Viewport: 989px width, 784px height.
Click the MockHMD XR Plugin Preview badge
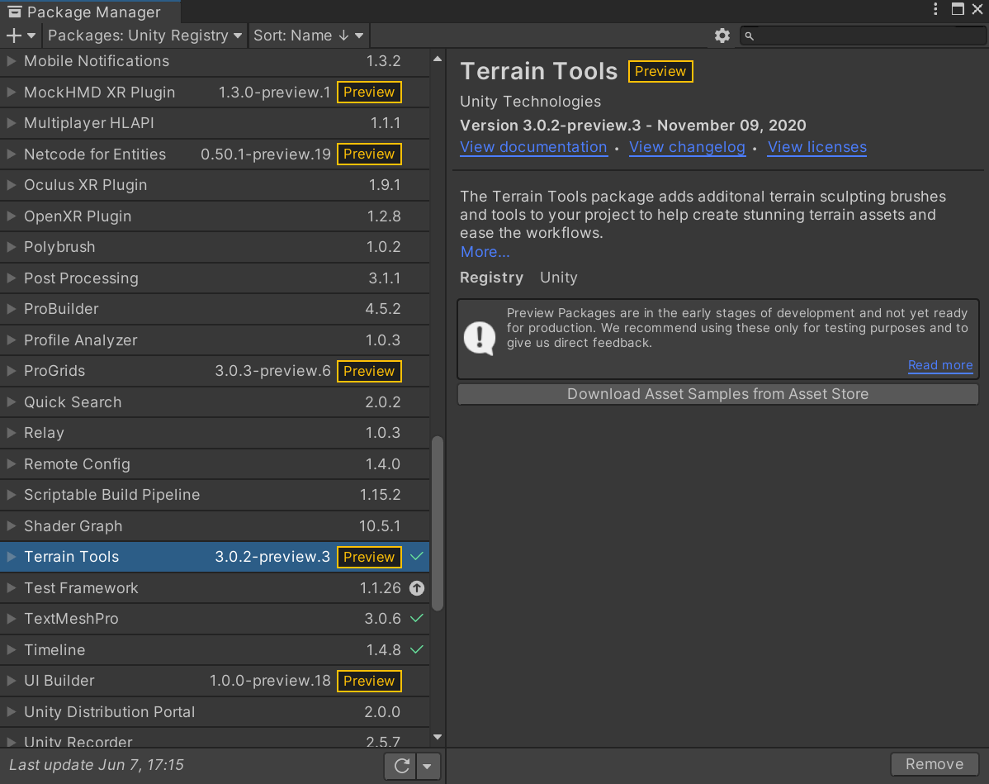pyautogui.click(x=369, y=93)
